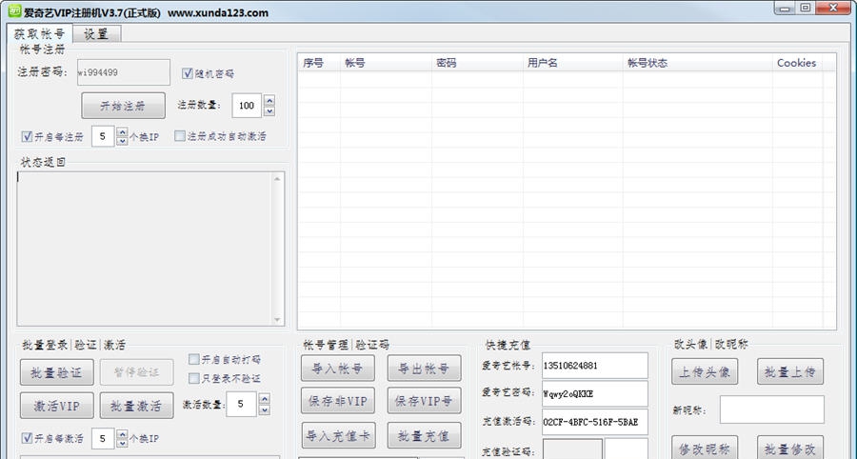Toggle the 开启每激活 checkbox
857x459 pixels.
point(27,438)
